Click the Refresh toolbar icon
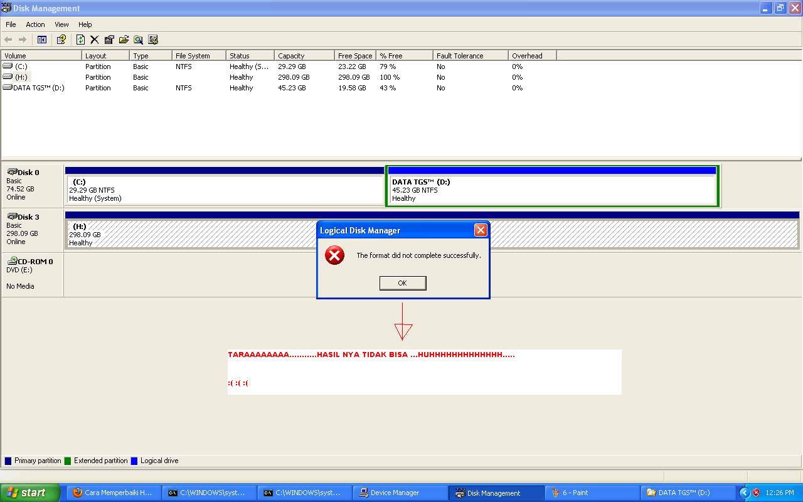This screenshot has height=502, width=803. click(x=80, y=39)
